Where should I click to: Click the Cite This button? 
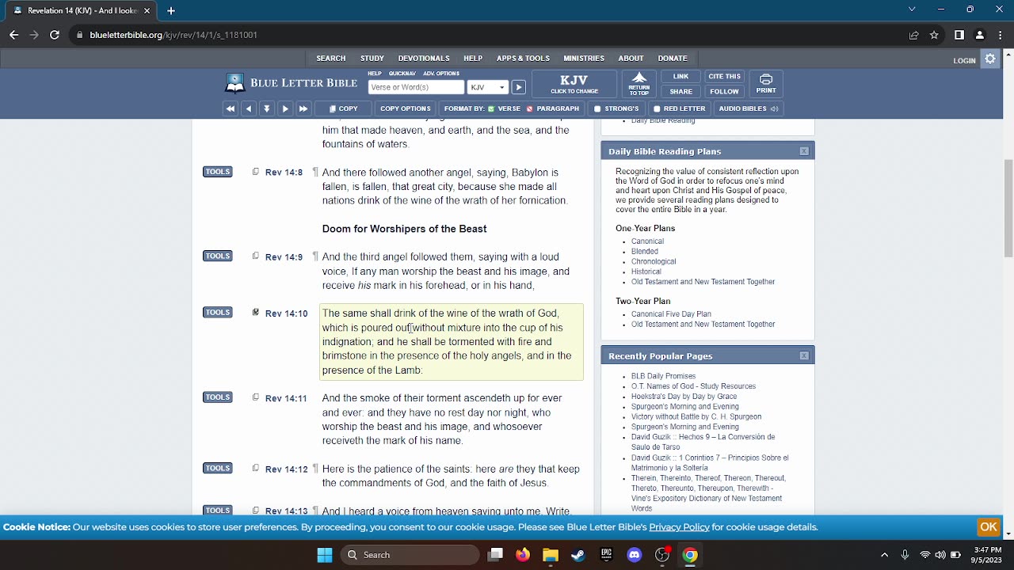point(724,77)
